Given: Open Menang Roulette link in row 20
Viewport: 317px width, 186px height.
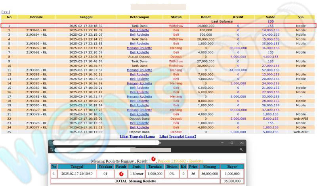Looking at the screenshot, I should pos(139,110).
